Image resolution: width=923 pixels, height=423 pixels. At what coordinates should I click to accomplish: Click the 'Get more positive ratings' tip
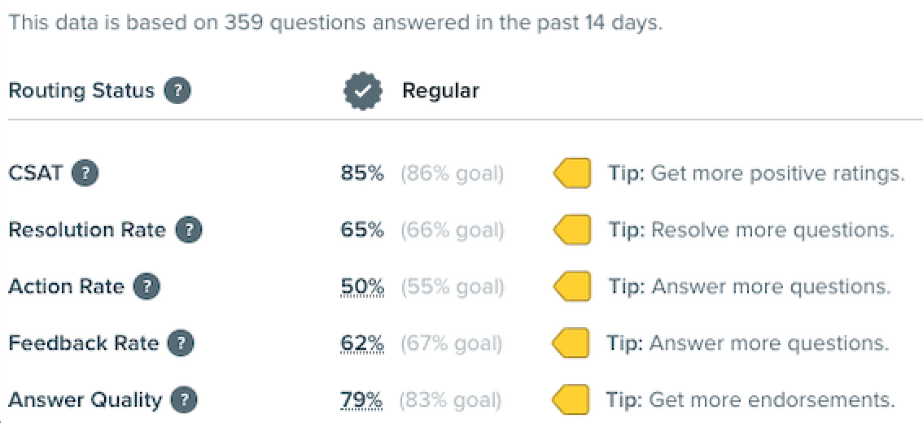tap(756, 173)
